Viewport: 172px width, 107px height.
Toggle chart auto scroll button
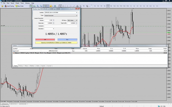pyautogui.click(x=44, y=6)
